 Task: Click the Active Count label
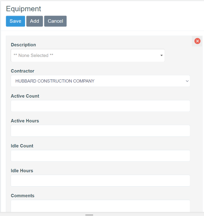pos(25,96)
